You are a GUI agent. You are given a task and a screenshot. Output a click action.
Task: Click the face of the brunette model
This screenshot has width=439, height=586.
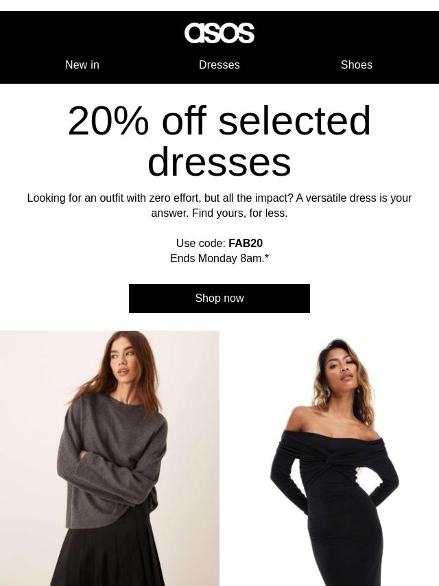point(124,362)
